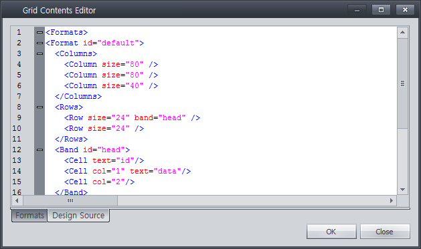The width and height of the screenshot is (421, 249).
Task: Click the vertical scrollbar down arrow
Action: coord(402,190)
